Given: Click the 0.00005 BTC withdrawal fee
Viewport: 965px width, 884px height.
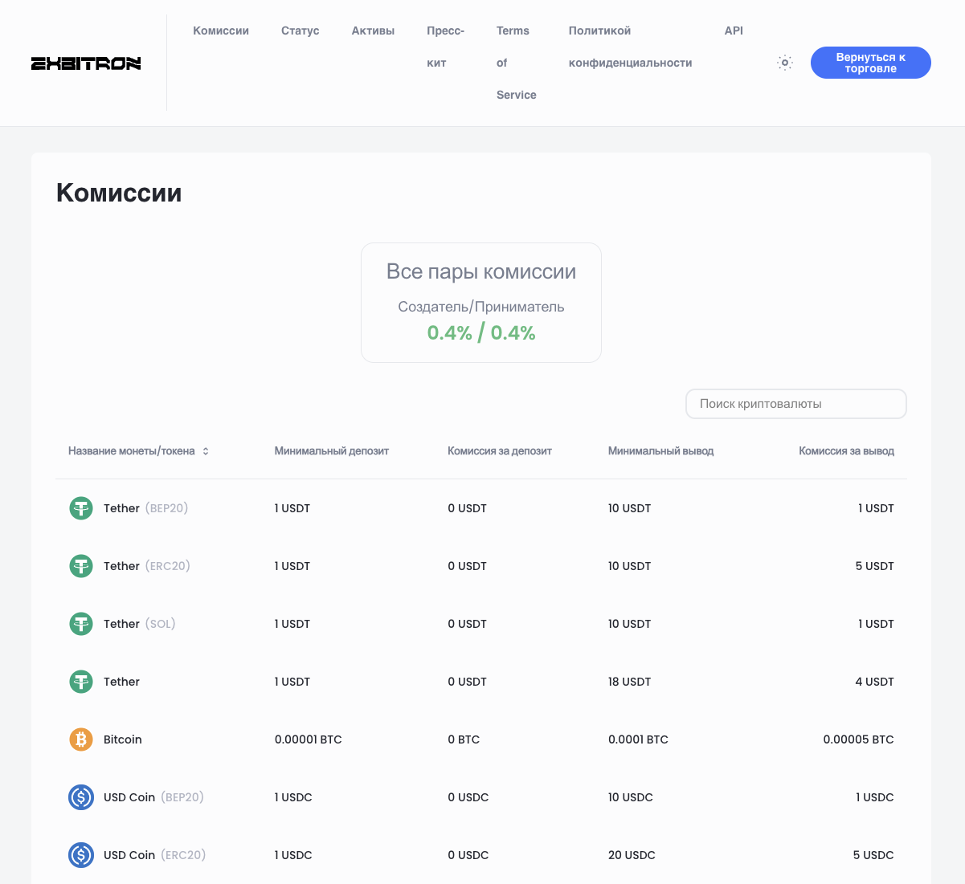Looking at the screenshot, I should pyautogui.click(x=858, y=739).
